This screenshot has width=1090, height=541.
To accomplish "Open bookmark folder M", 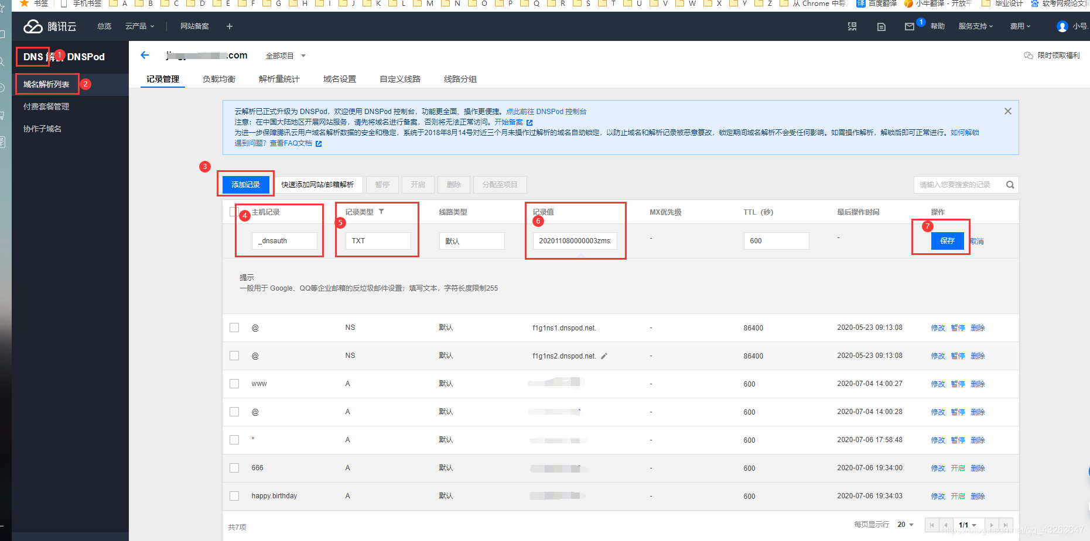I will click(x=423, y=4).
